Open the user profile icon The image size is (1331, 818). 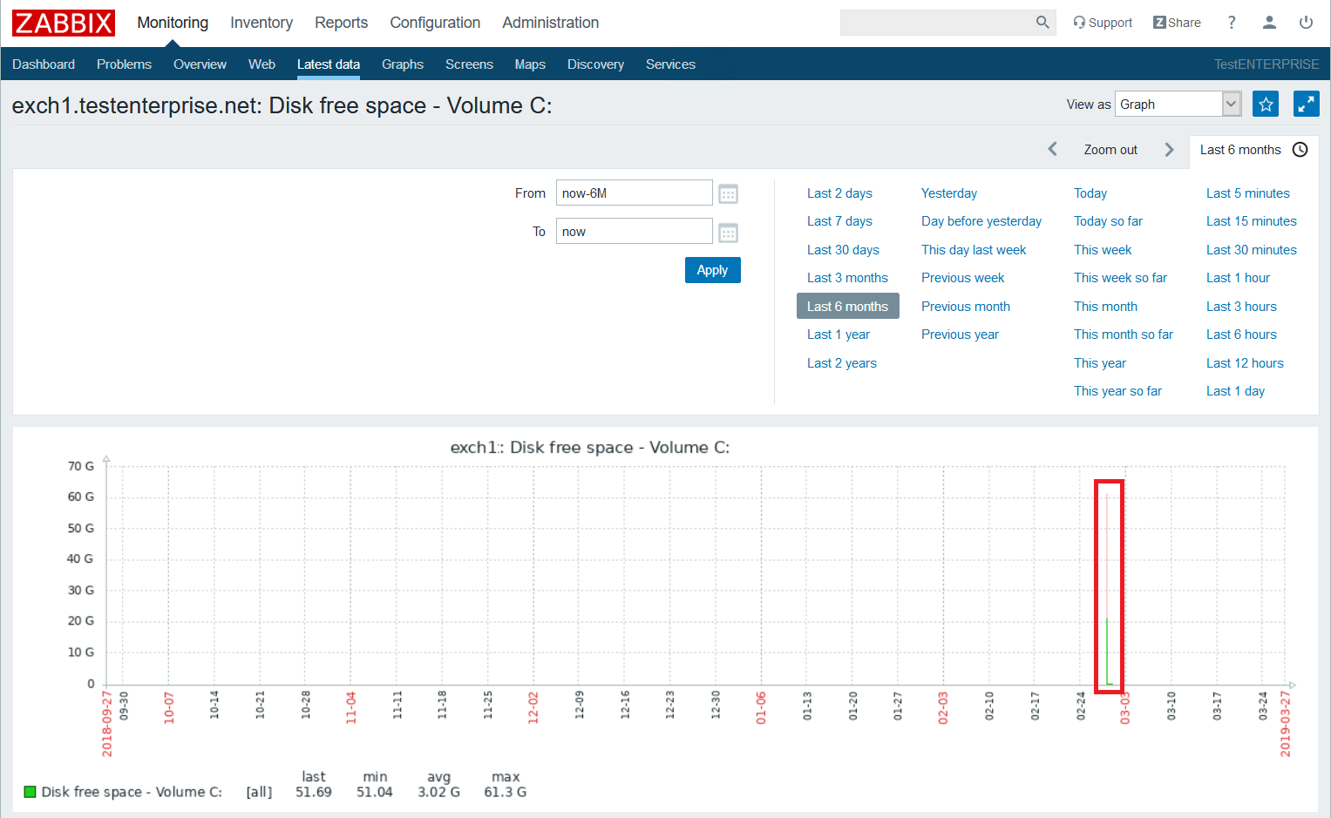click(1269, 23)
